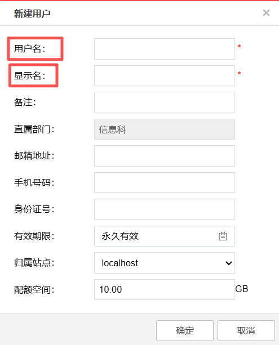279x345 pixels.
Task: Click the 邮箱地址 input field
Action: 165,156
